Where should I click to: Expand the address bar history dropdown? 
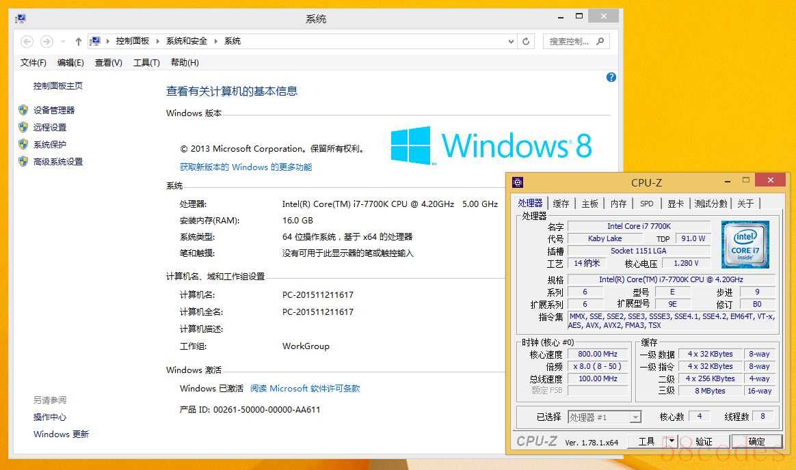(511, 42)
